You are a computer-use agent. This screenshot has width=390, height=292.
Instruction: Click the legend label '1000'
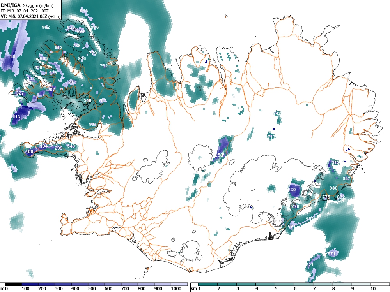coord(176,288)
